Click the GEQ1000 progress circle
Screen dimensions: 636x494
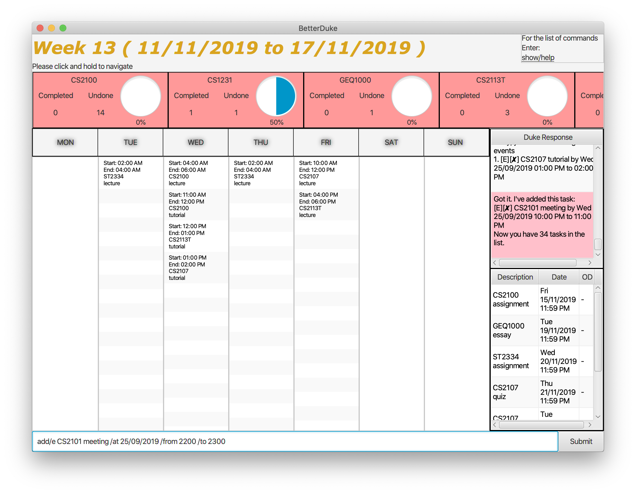point(412,96)
